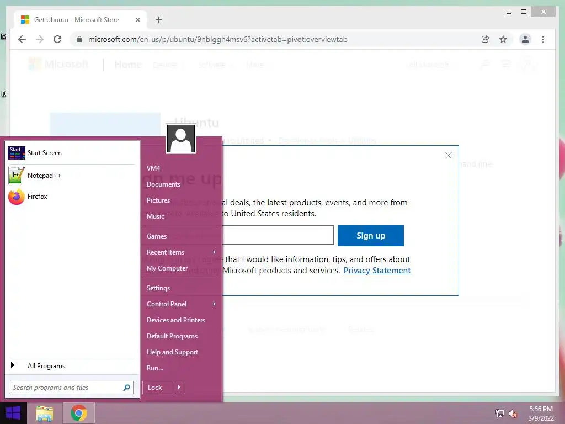Open the arrow next to Lock button
Image resolution: width=565 pixels, height=424 pixels.
pos(179,388)
